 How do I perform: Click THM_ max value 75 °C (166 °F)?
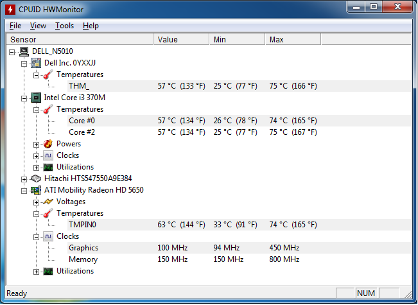click(x=293, y=86)
